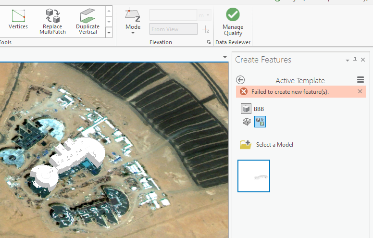
Task: Close the Create Features pane
Action: pyautogui.click(x=363, y=60)
